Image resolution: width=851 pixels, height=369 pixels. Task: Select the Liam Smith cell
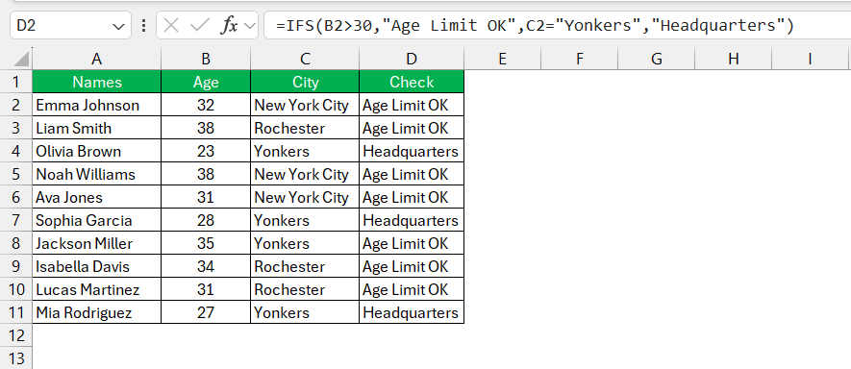click(x=96, y=128)
